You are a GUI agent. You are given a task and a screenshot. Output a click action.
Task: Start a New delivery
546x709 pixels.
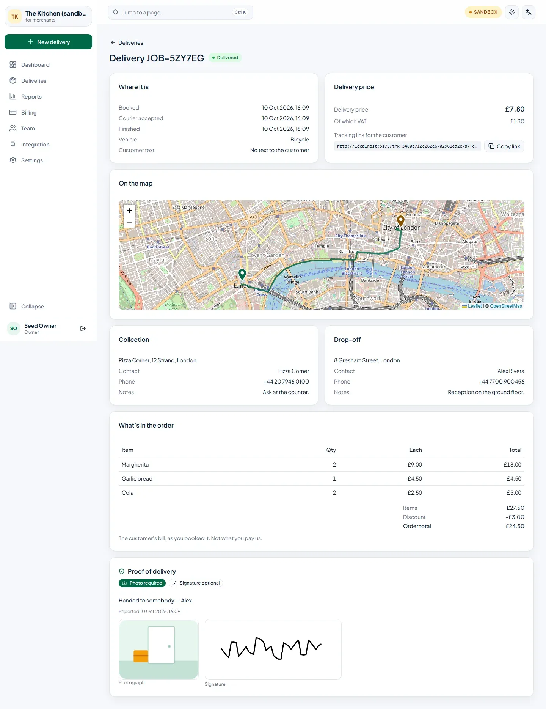48,42
